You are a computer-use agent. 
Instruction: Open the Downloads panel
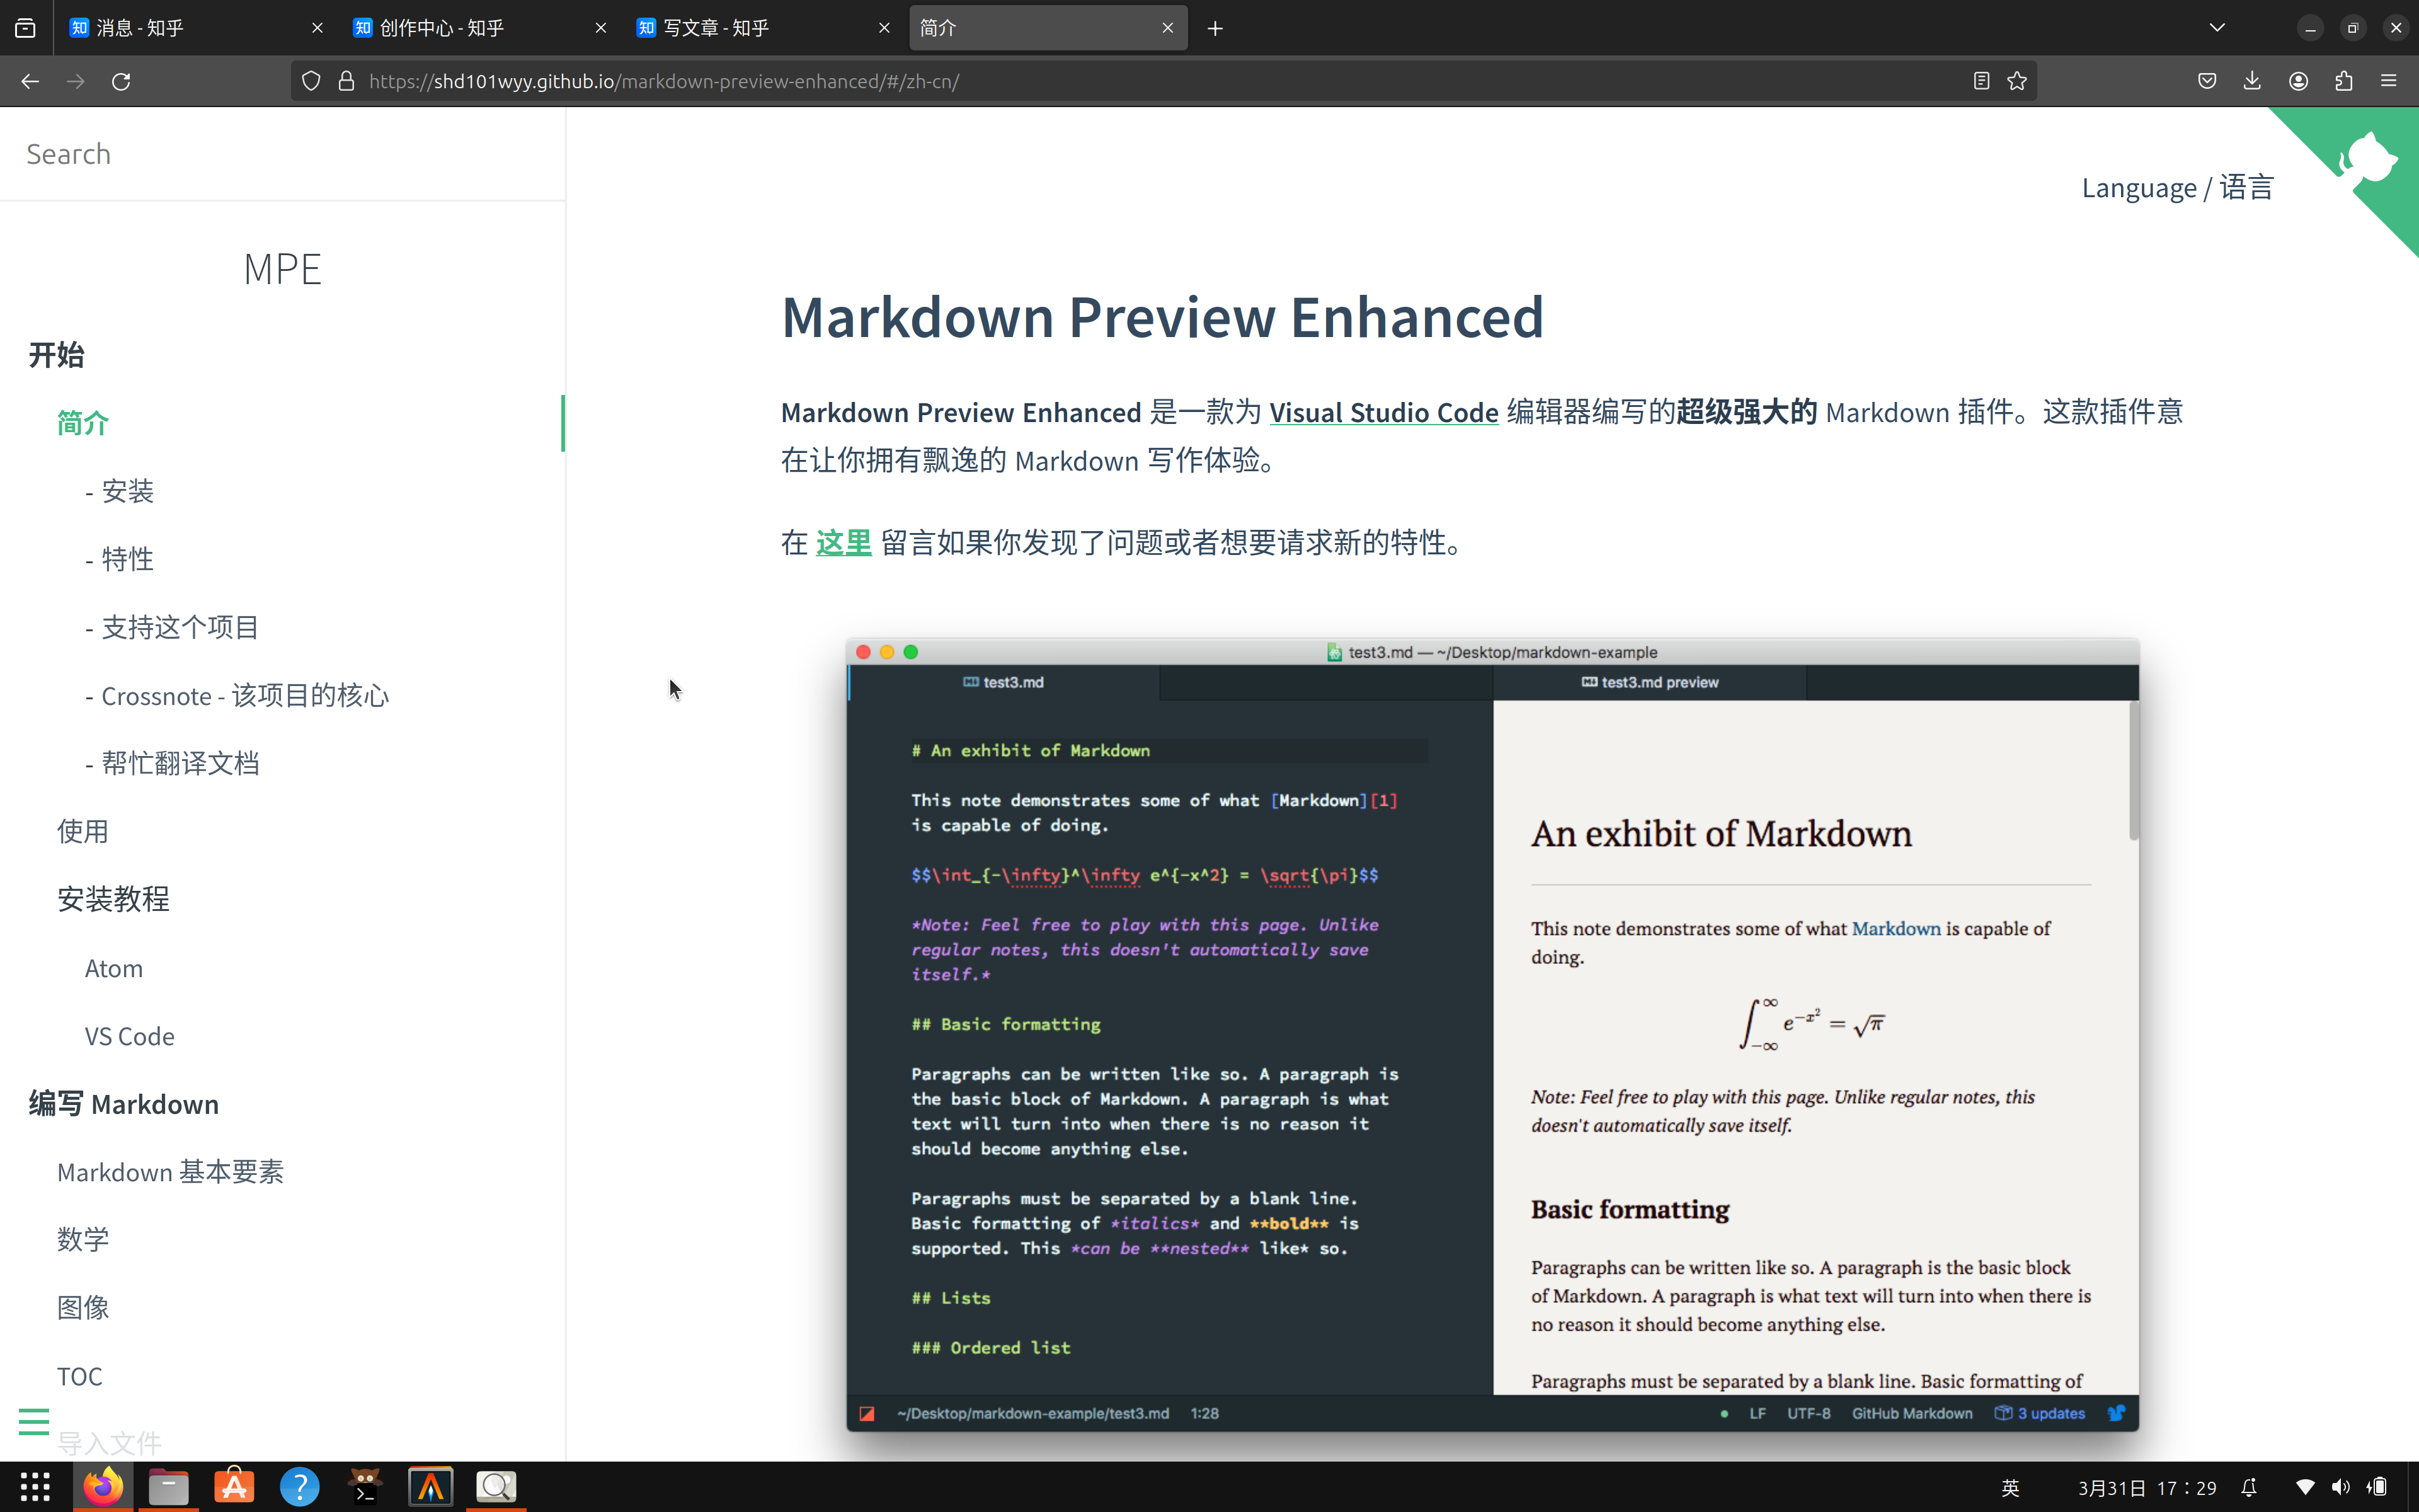(2252, 81)
